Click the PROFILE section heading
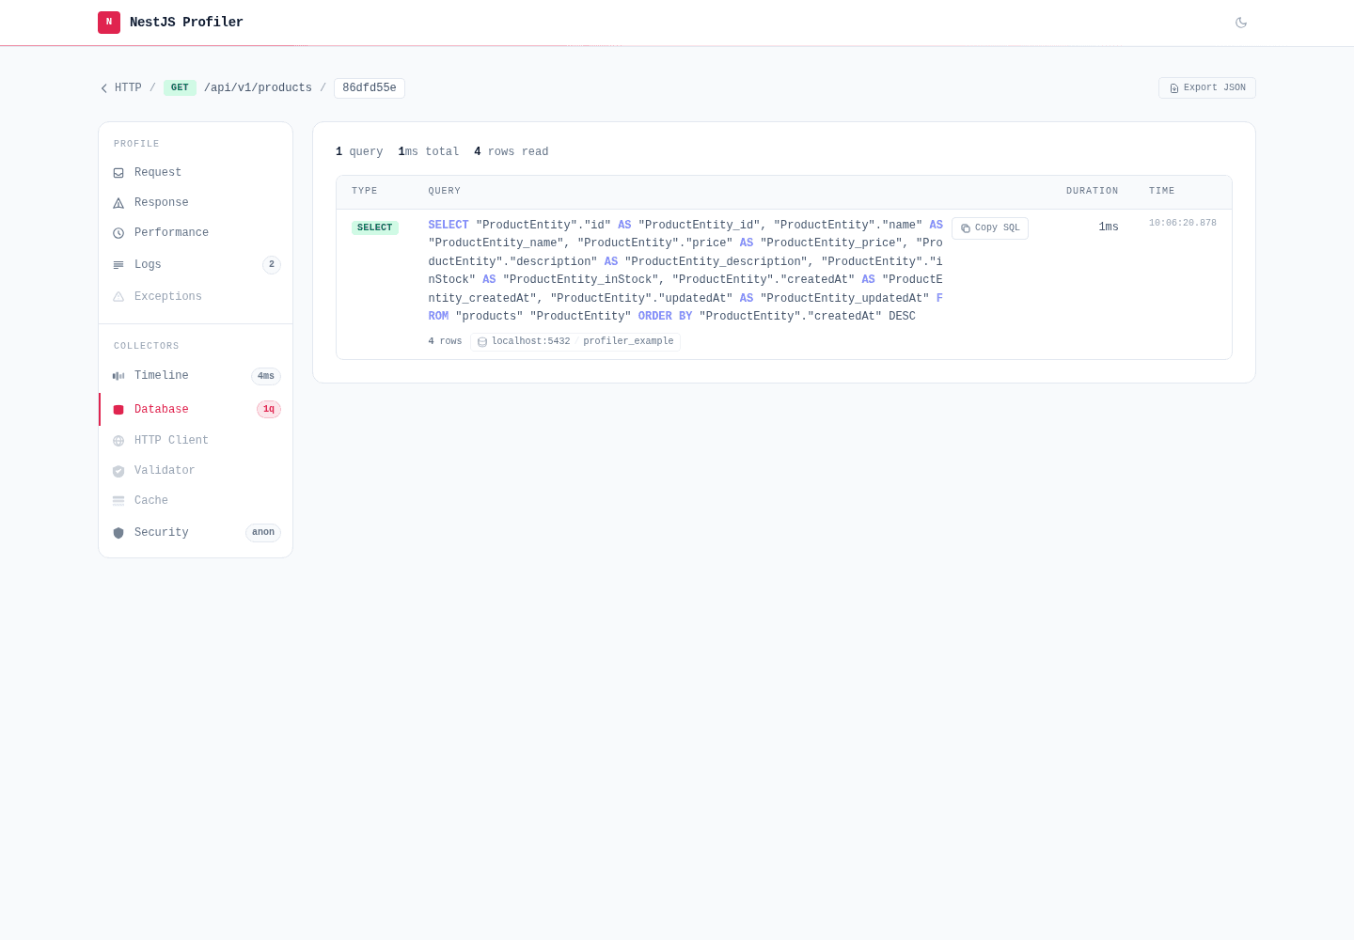 coord(136,145)
